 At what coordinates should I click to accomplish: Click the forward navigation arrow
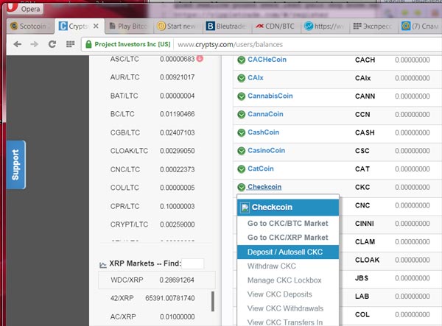pos(35,44)
